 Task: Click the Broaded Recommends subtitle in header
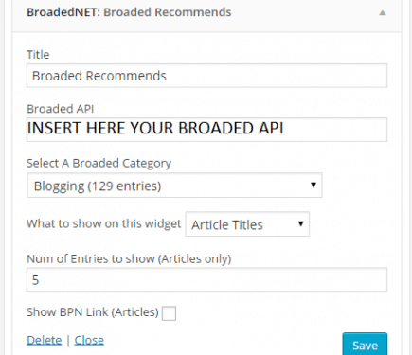pos(168,12)
